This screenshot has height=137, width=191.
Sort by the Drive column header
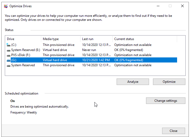pos(23,39)
